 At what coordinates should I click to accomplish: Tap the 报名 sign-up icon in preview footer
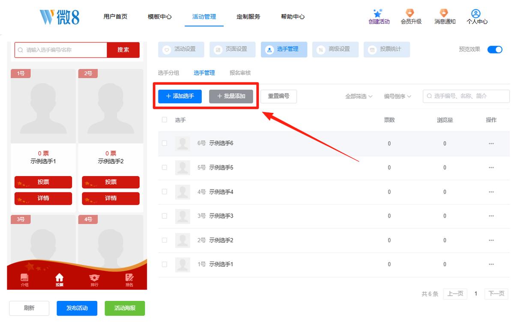pos(129,278)
